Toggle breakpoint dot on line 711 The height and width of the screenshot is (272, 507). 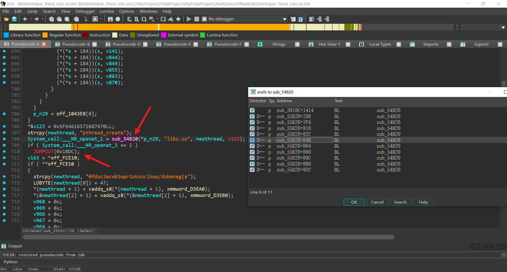point(4,158)
